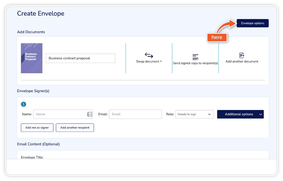
Task: Click the Add another recipient button
Action: click(75, 128)
